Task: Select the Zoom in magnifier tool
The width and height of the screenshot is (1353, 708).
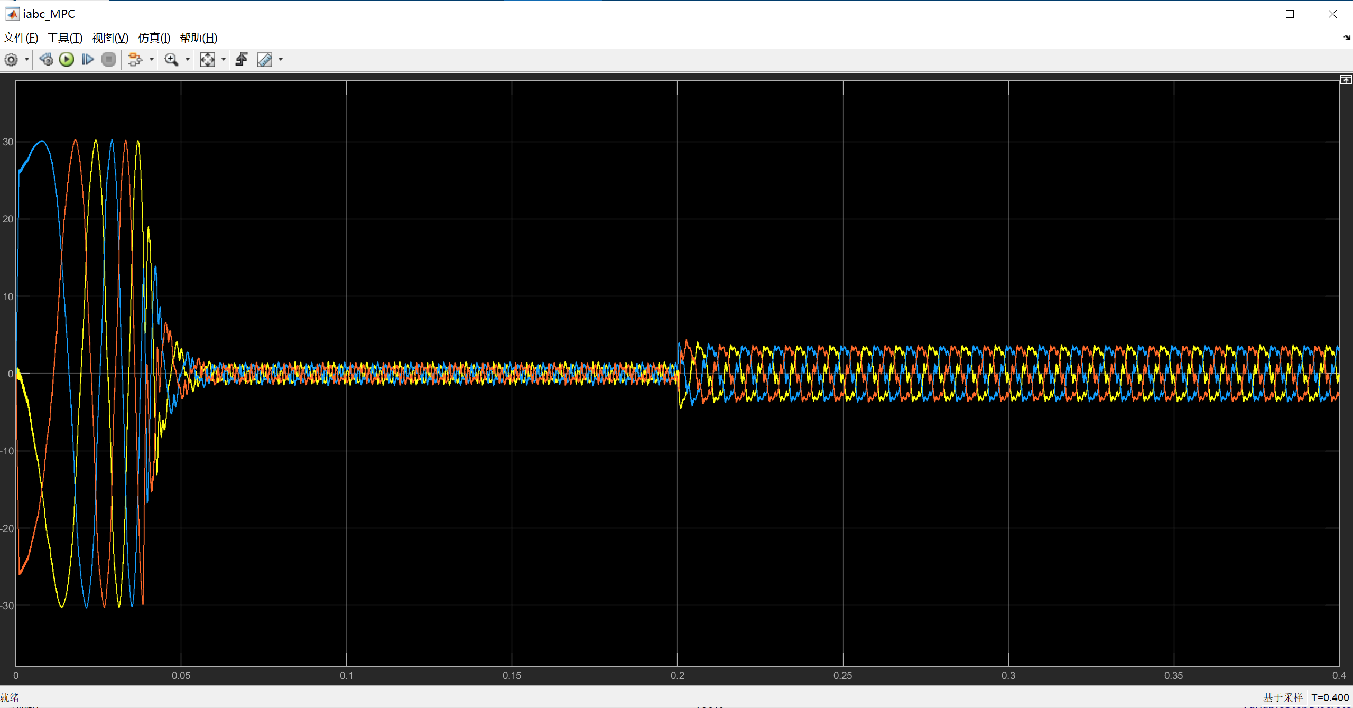Action: pyautogui.click(x=171, y=60)
